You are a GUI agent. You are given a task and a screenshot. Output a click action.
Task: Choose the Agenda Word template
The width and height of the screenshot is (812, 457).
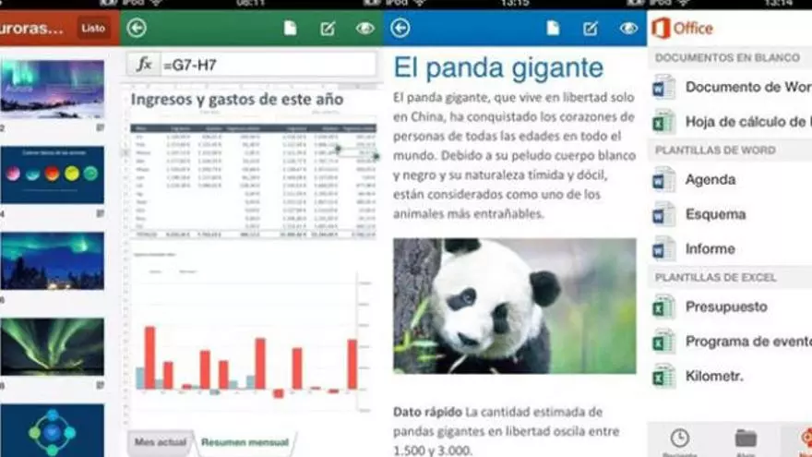pyautogui.click(x=710, y=180)
